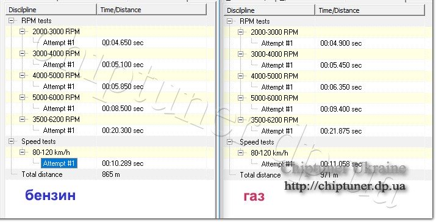436x222 pixels.
Task: Select Attempt #1 under 3000-4000 RPM, right panel
Action: point(277,65)
